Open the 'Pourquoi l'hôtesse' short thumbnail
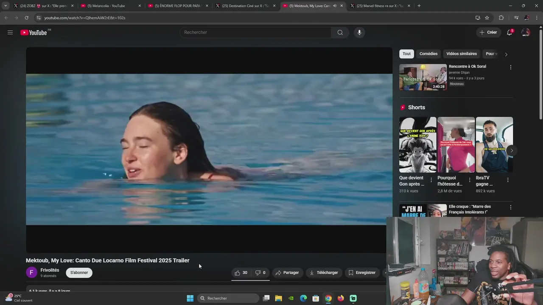The height and width of the screenshot is (305, 543). pos(456,144)
